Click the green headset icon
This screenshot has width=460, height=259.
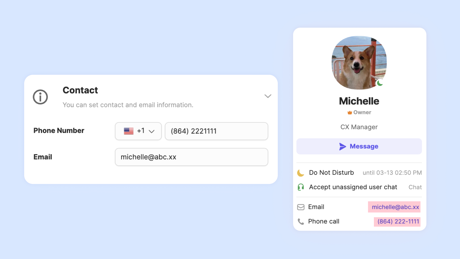301,187
